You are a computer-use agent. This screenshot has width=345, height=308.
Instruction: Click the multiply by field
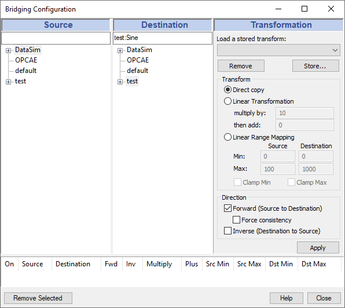pyautogui.click(x=304, y=113)
